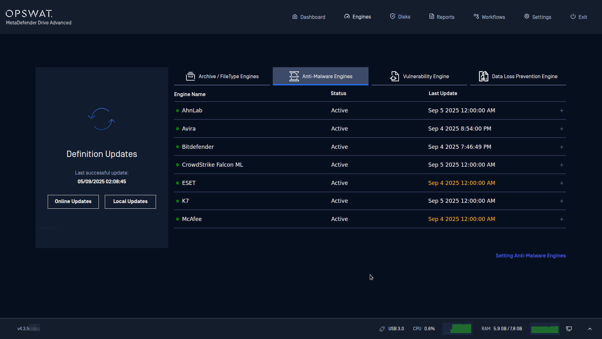Expand the Avira engine details
The width and height of the screenshot is (602, 339).
(x=562, y=129)
